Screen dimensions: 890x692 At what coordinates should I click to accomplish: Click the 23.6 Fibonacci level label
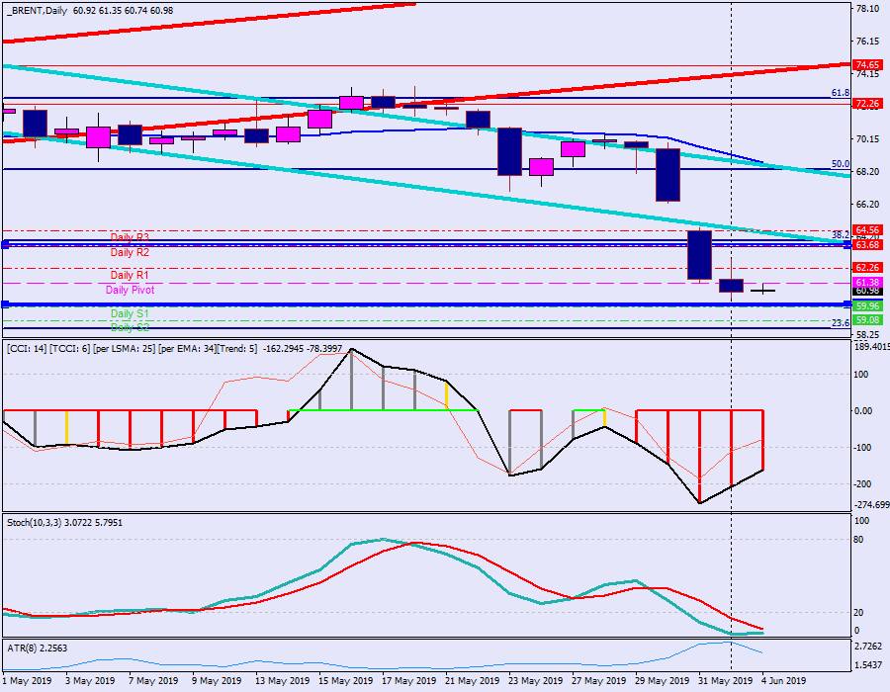click(x=840, y=323)
